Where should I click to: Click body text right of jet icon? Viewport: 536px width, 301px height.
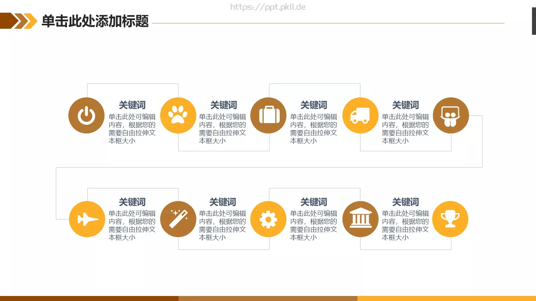click(x=132, y=225)
